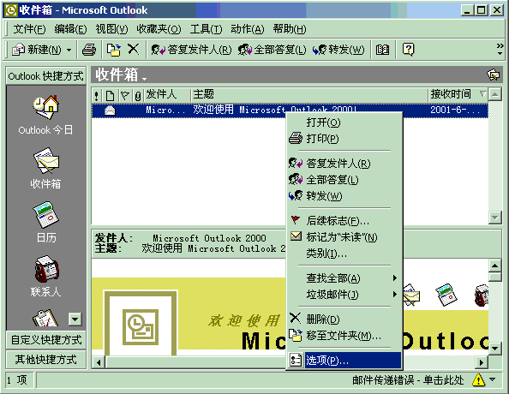
Task: Open the Calendar (日历) shortcut icon
Action: click(45, 214)
